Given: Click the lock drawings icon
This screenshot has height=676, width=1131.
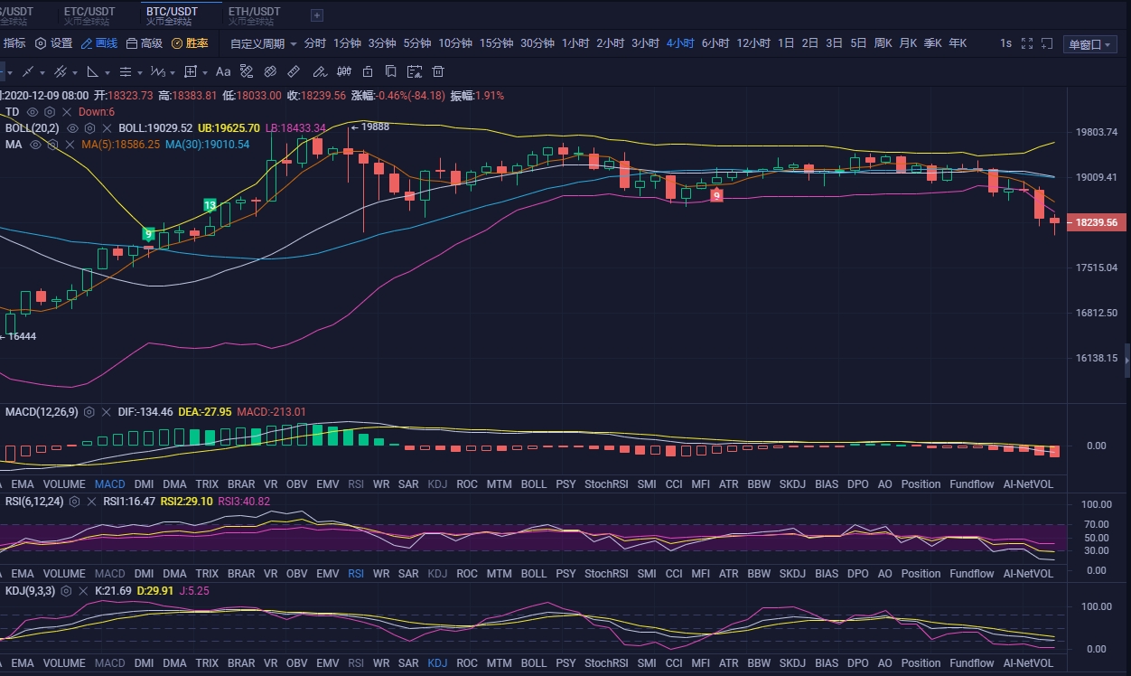Looking at the screenshot, I should [367, 72].
